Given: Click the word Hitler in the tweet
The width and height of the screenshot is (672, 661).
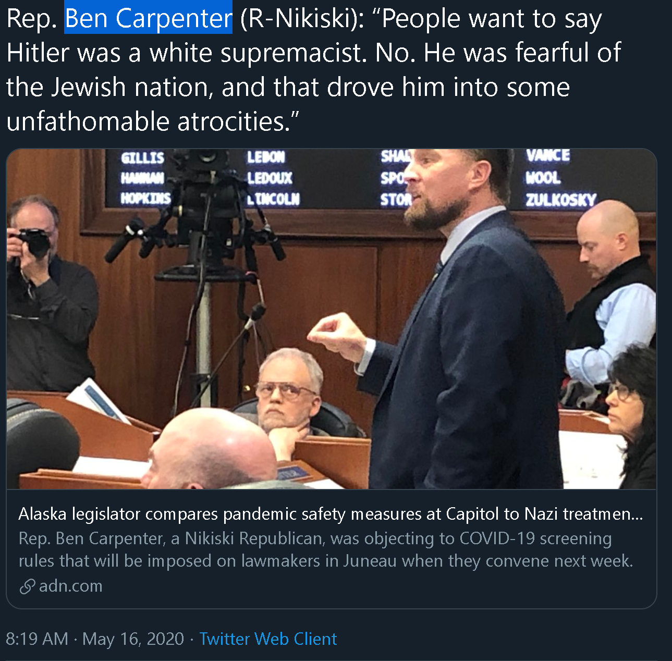Looking at the screenshot, I should [38, 53].
